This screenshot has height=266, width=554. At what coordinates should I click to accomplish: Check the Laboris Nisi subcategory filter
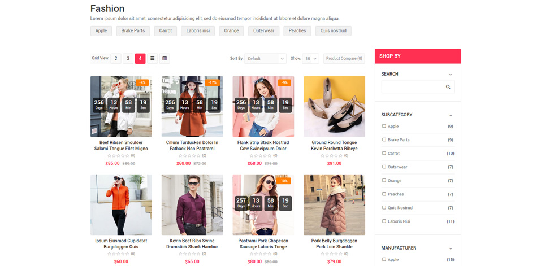(384, 221)
